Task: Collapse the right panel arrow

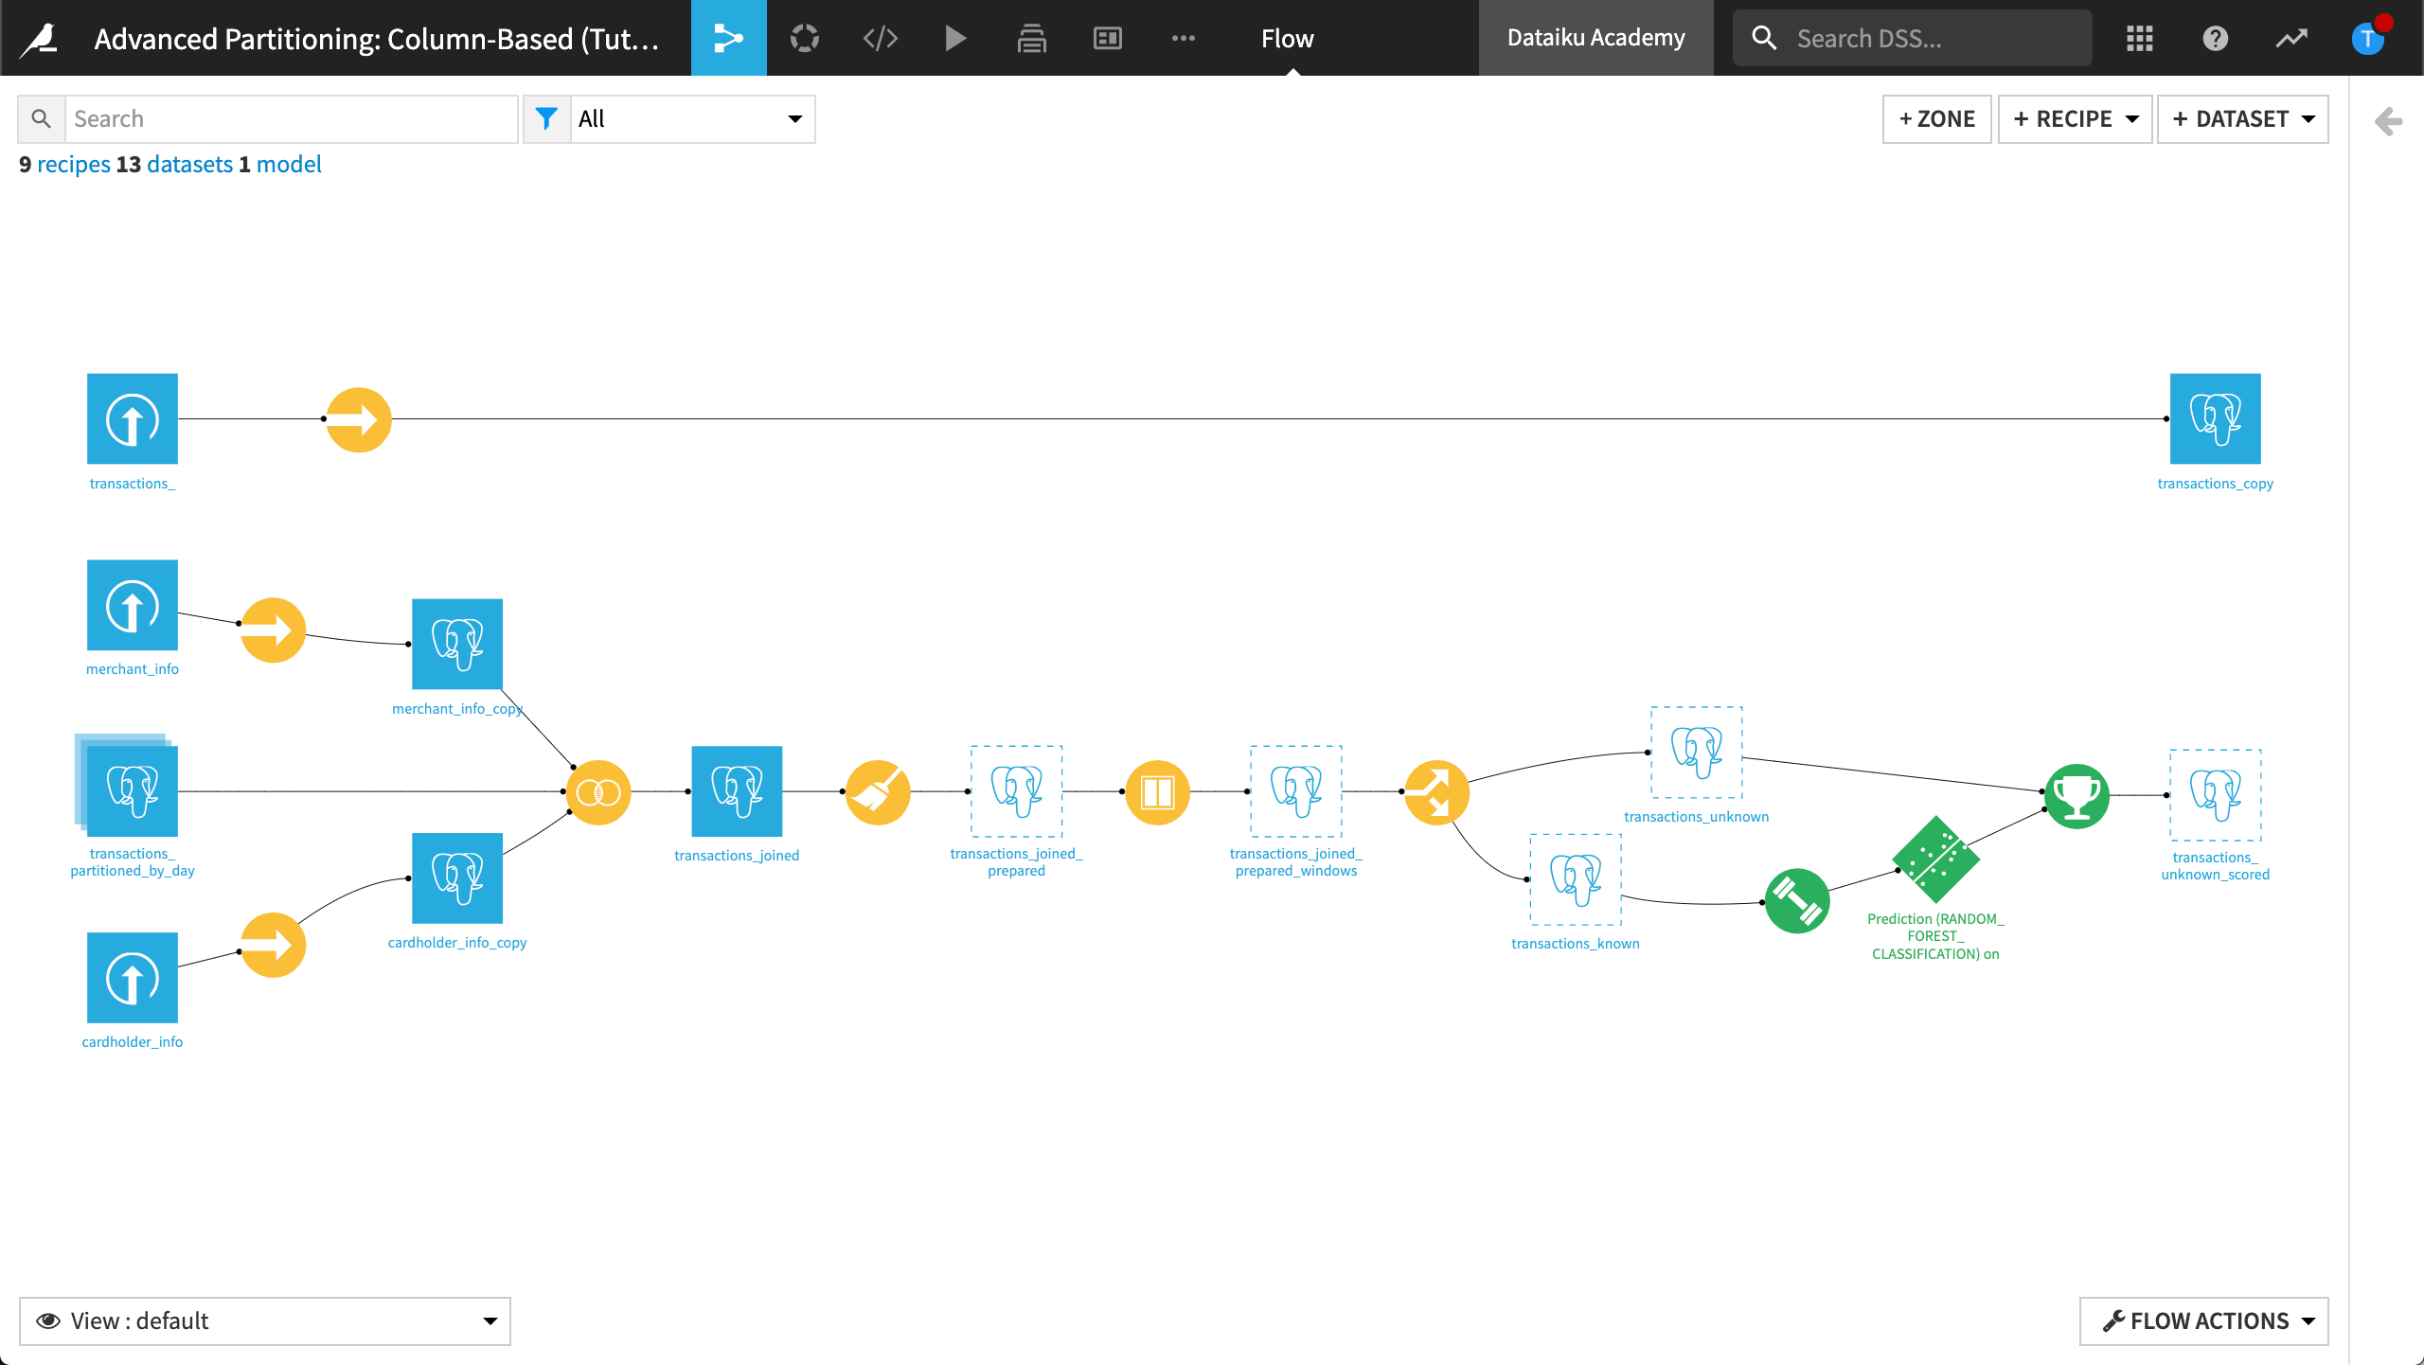Action: 2387,121
